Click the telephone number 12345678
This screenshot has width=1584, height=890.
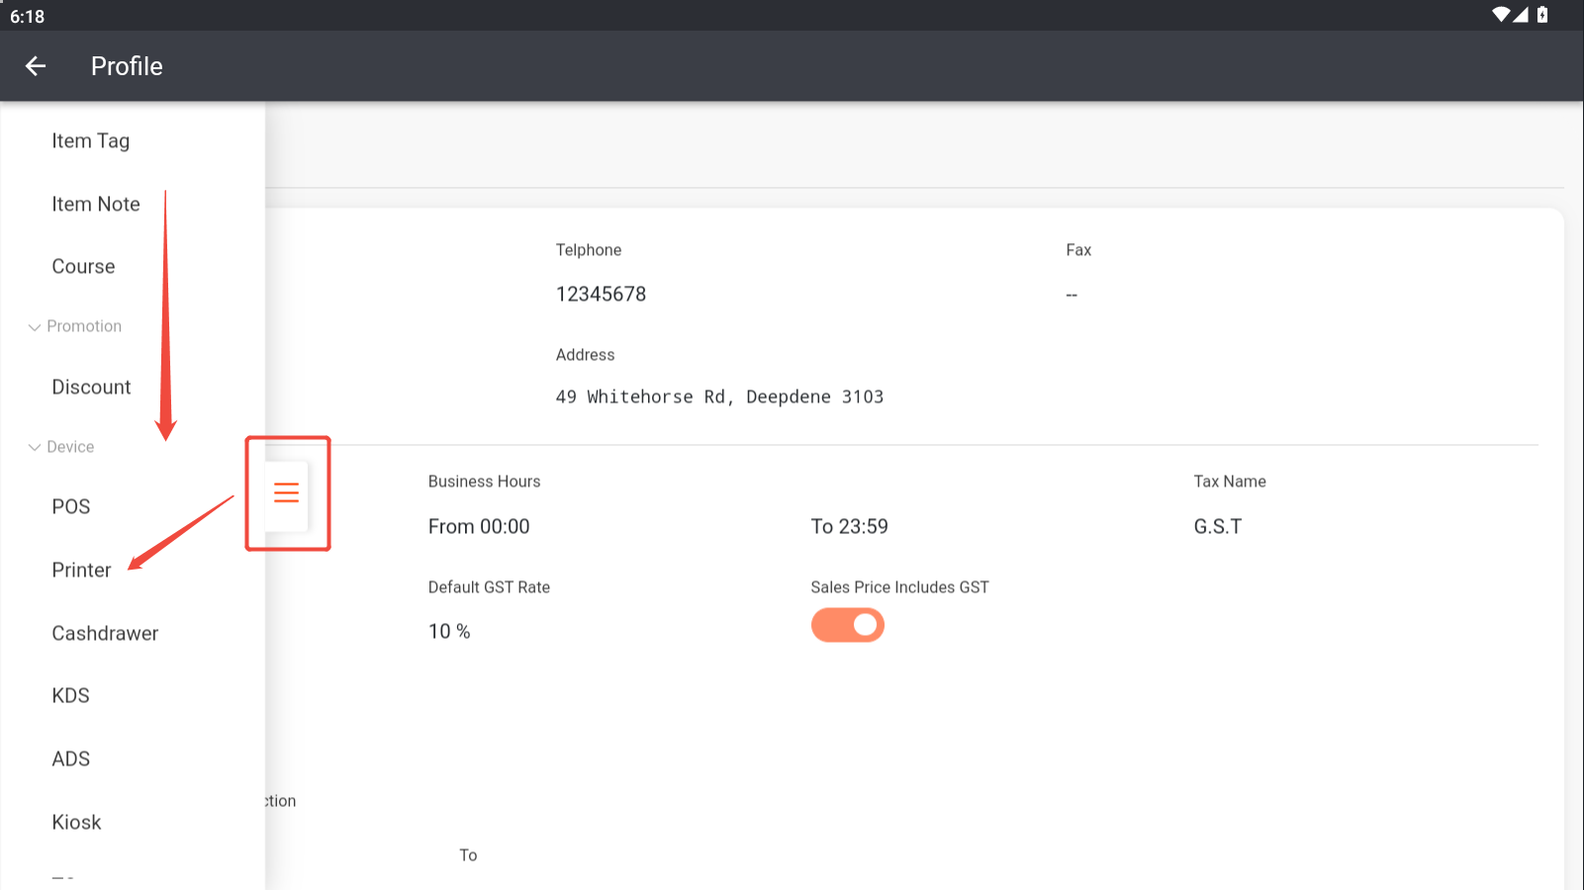pyautogui.click(x=601, y=295)
